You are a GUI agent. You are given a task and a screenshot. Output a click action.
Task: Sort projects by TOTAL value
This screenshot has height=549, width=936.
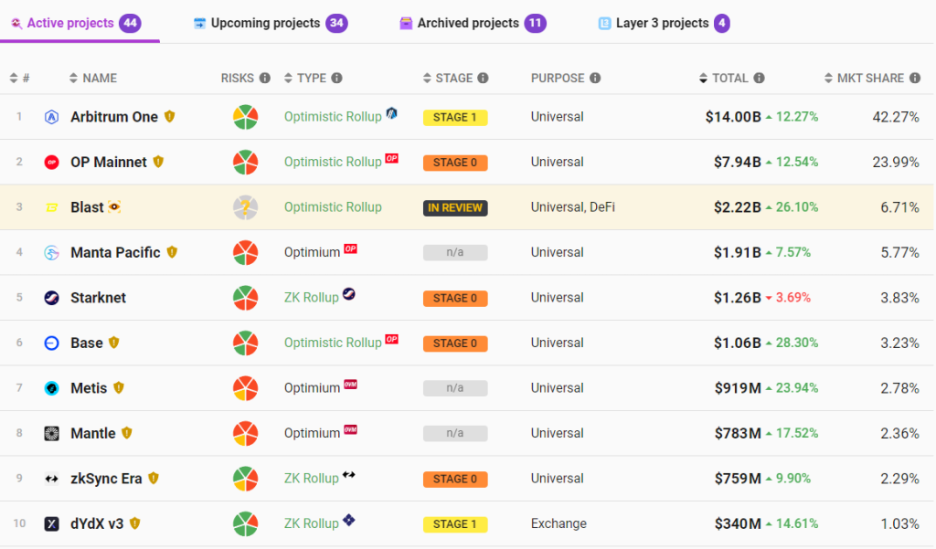point(724,79)
